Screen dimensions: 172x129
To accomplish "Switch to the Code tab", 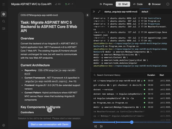I will point(138,4).
